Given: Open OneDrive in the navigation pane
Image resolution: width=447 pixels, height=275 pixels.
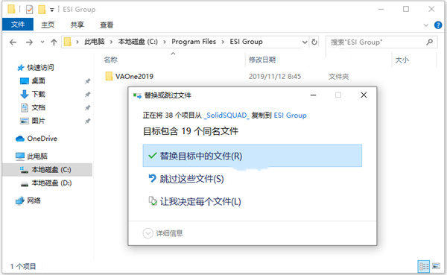Looking at the screenshot, I should tap(37, 139).
